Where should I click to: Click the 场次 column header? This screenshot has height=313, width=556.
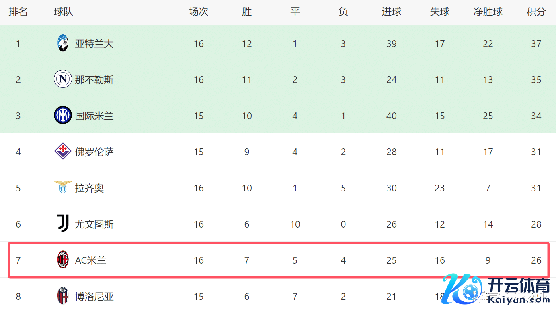199,12
